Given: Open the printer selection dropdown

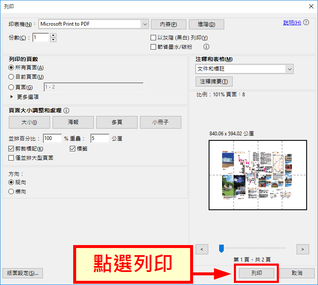Looking at the screenshot, I should 145,24.
